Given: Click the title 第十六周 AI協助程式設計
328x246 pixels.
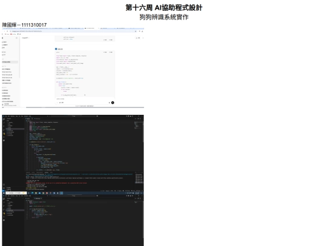Looking at the screenshot, I should [164, 7].
